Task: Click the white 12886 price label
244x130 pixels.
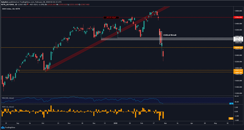Action: (x=238, y=40)
